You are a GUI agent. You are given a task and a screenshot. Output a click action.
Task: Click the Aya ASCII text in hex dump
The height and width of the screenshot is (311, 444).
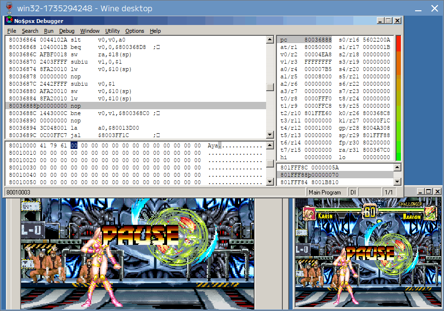click(x=213, y=145)
